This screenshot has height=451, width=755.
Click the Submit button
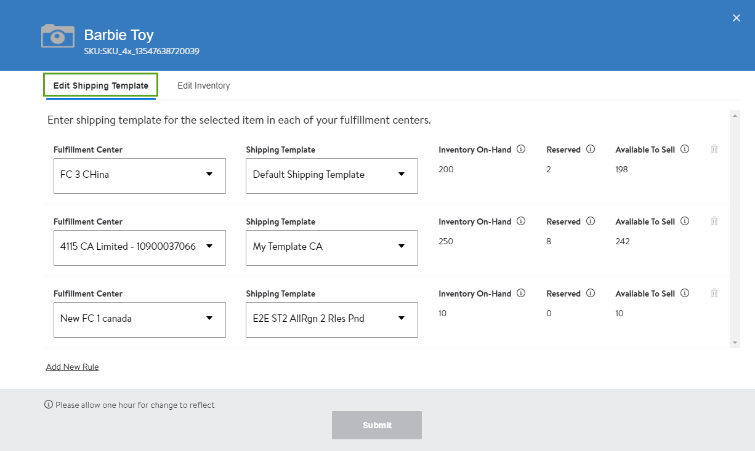[x=377, y=425]
